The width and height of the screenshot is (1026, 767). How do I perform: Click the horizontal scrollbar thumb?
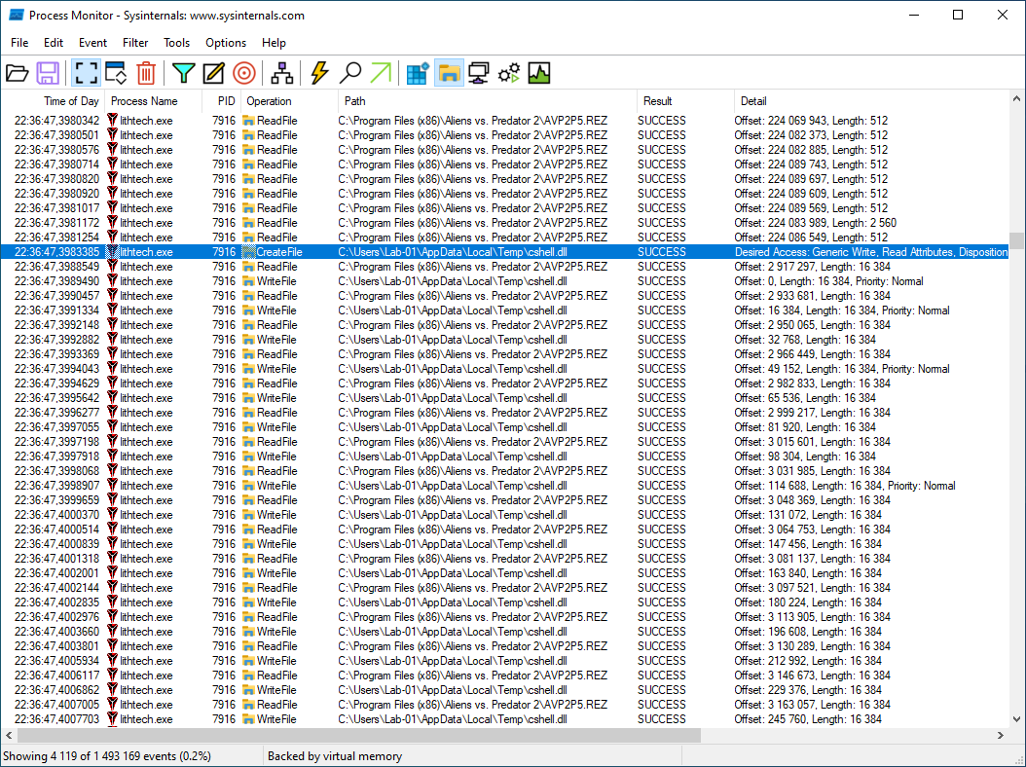[359, 736]
